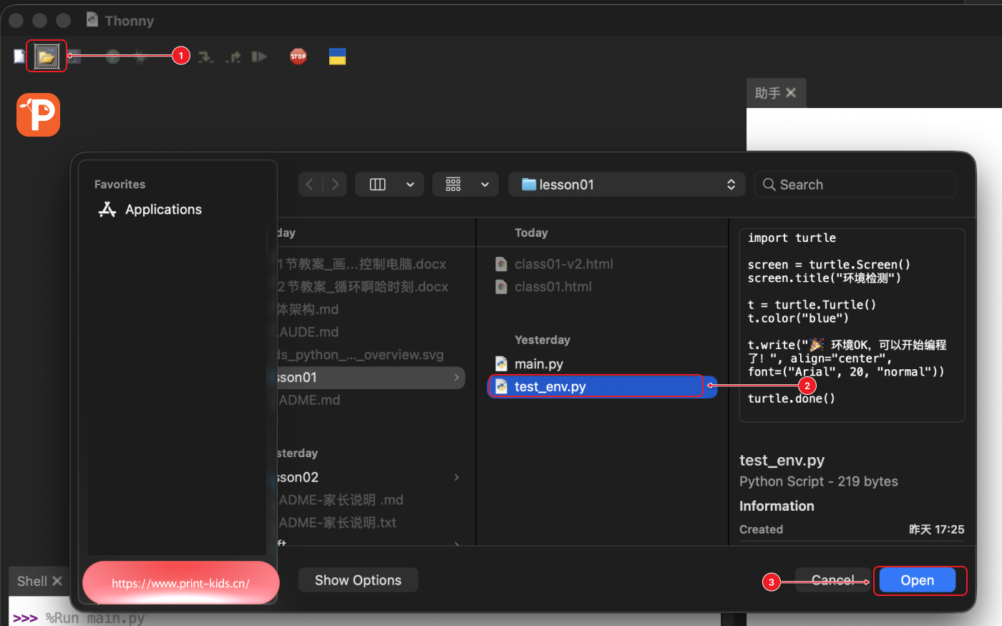This screenshot has height=626, width=1002.
Task: Click the main.py Python file icon
Action: [502, 364]
